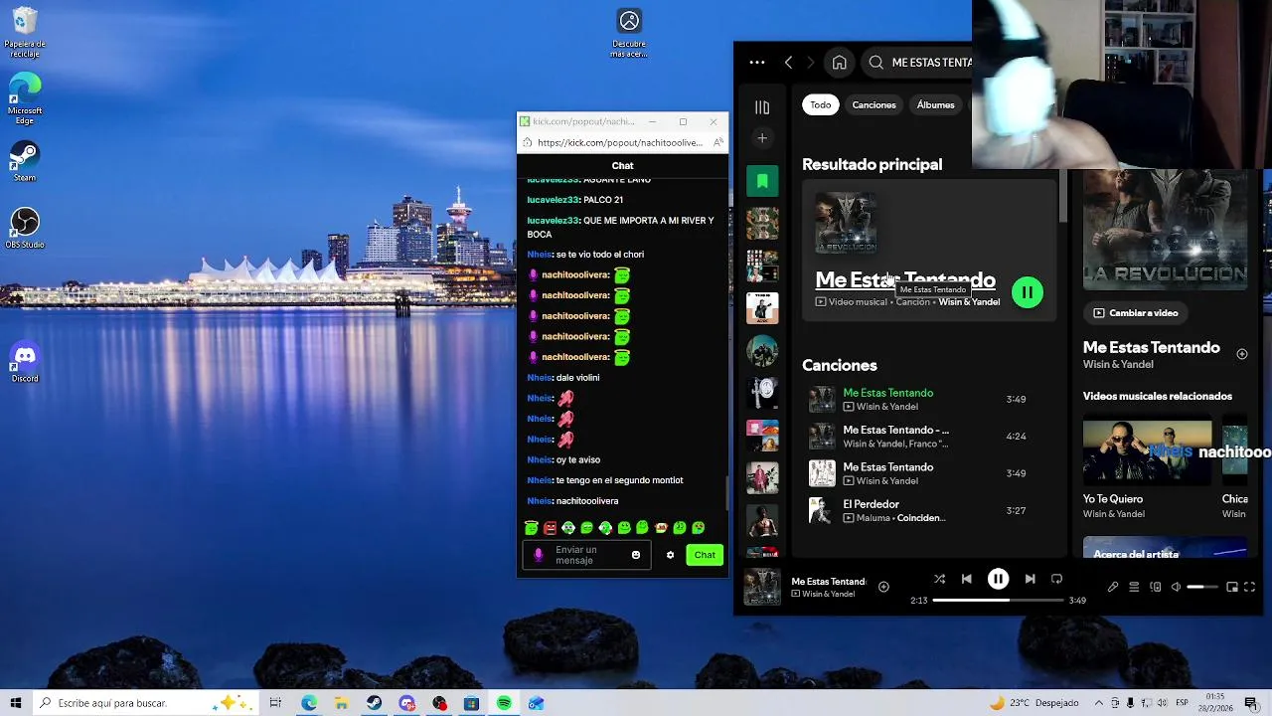Go forward in Spotify navigation
This screenshot has width=1272, height=716.
[x=810, y=63]
